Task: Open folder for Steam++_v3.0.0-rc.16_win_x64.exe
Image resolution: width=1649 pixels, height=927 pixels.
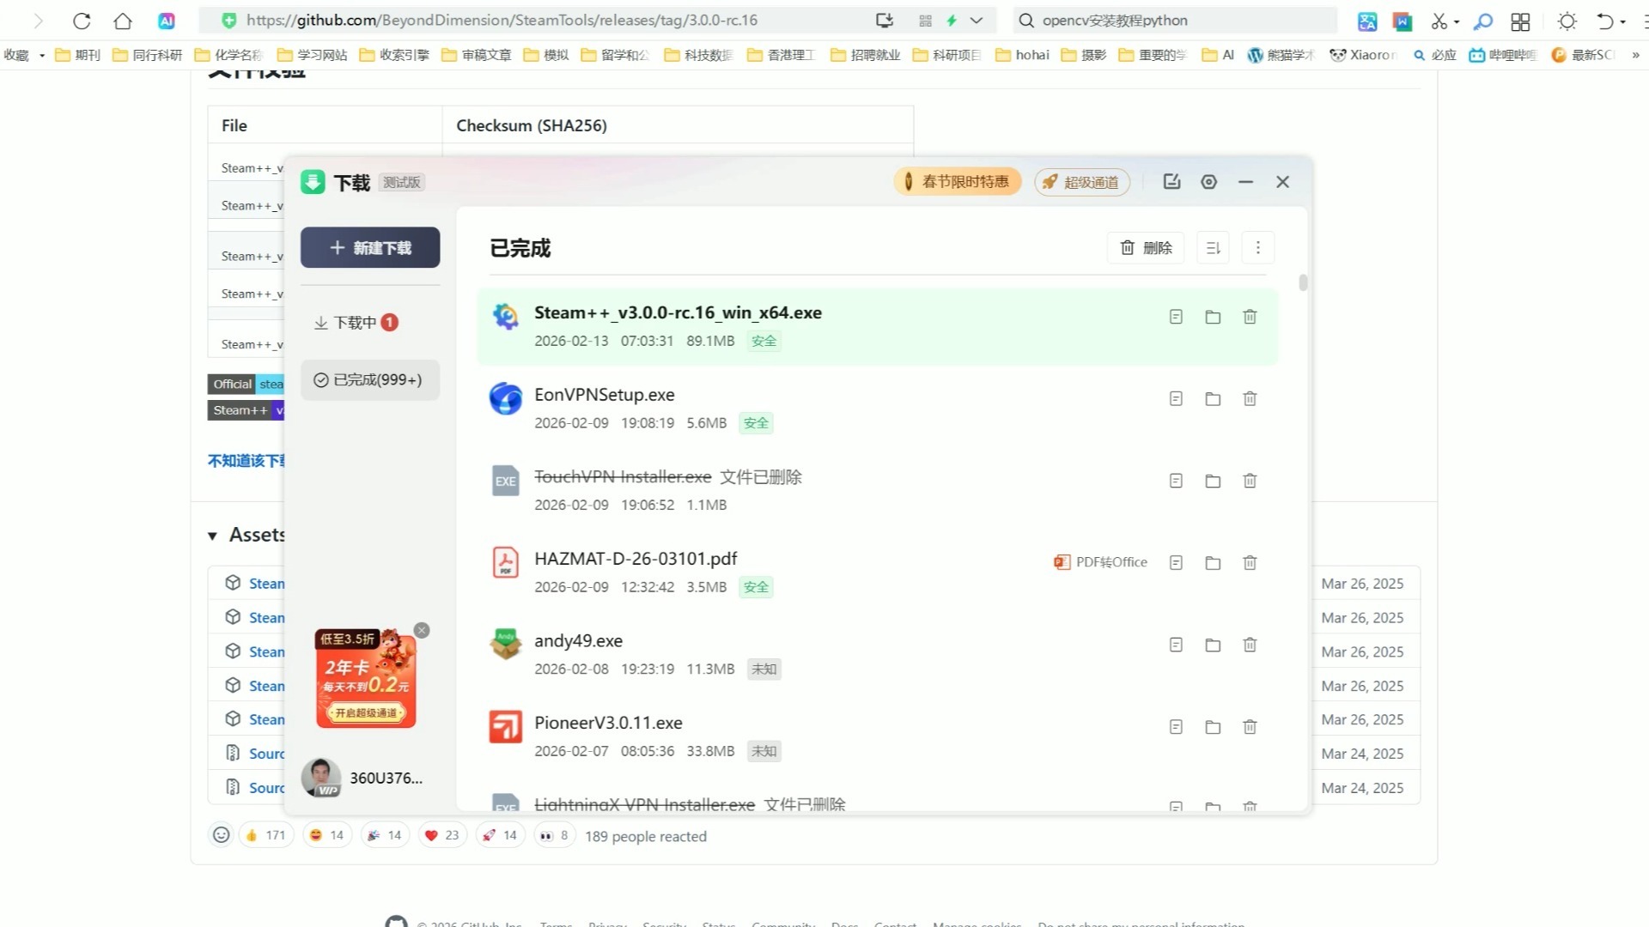Action: [1213, 318]
